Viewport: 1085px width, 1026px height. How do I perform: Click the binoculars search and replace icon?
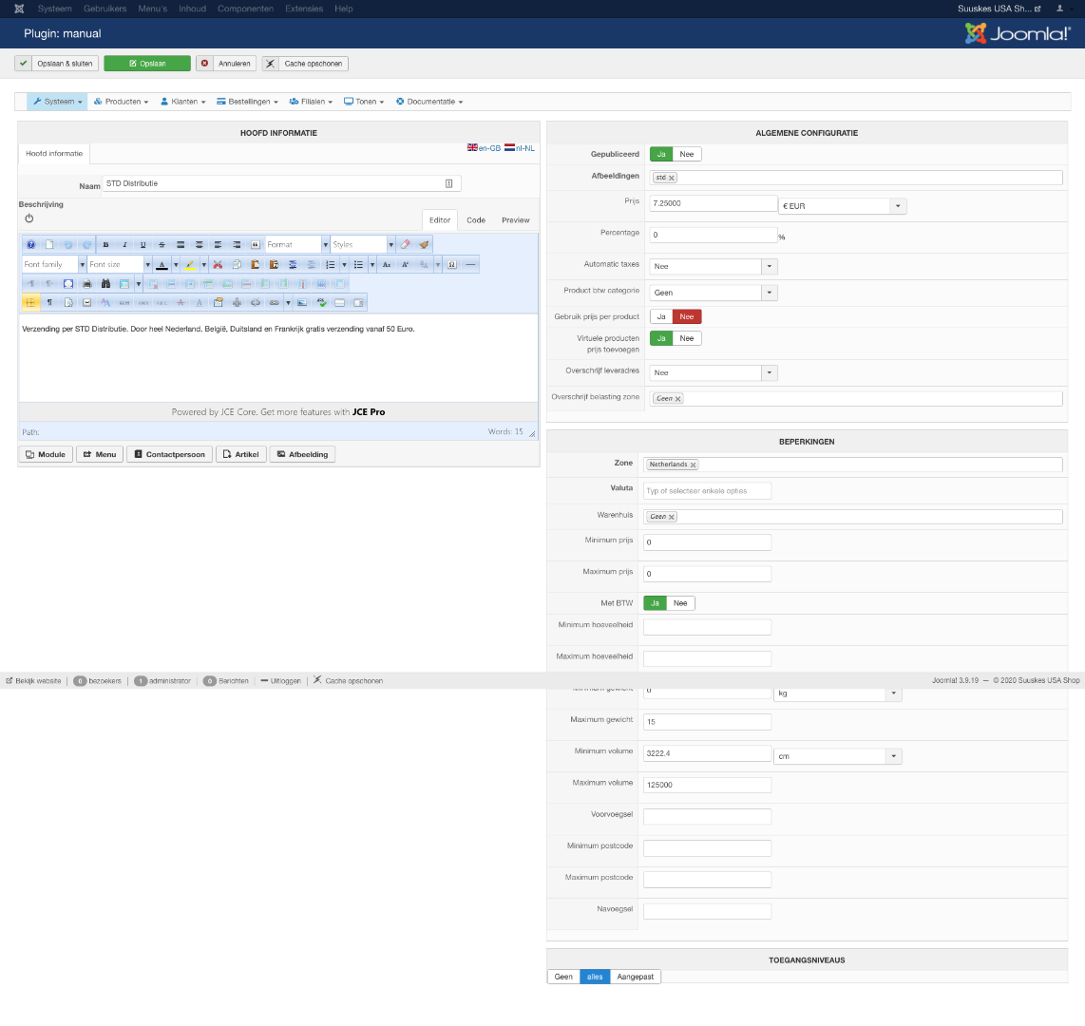(x=105, y=284)
